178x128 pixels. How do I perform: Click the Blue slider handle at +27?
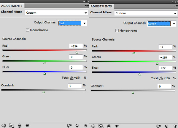(140, 74)
